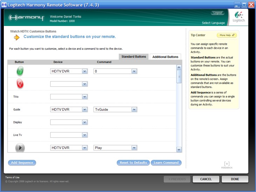Open Device dropdown for thumbs-up button
The width and height of the screenshot is (256, 192).
[x=69, y=71]
